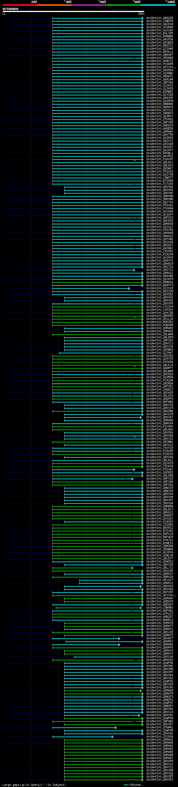Viewport: 178px width, 787px height.
Task: Open hit UniRef100_Q9FV66
Action: 160,82
